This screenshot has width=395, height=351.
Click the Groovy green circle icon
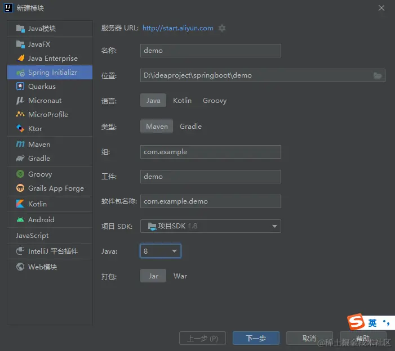[20, 174]
